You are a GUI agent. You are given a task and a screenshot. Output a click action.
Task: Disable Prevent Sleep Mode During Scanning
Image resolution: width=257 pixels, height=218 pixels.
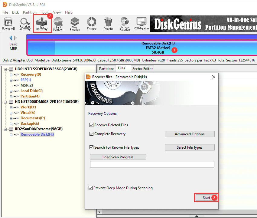click(x=90, y=188)
